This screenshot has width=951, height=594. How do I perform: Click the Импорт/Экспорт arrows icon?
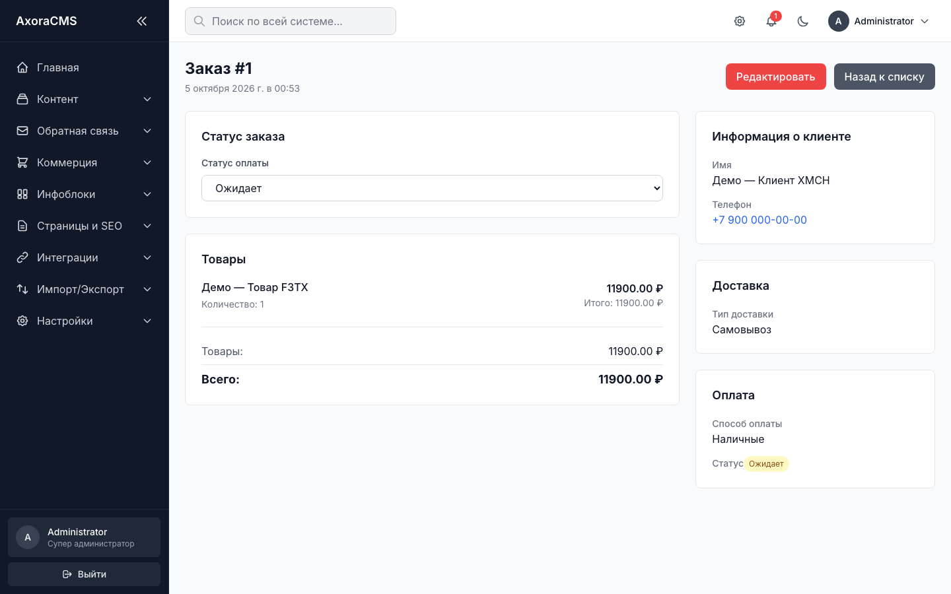[22, 289]
